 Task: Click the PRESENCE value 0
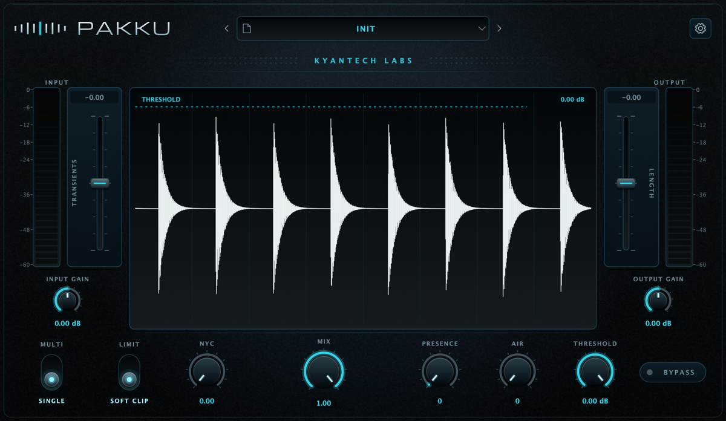pos(440,401)
